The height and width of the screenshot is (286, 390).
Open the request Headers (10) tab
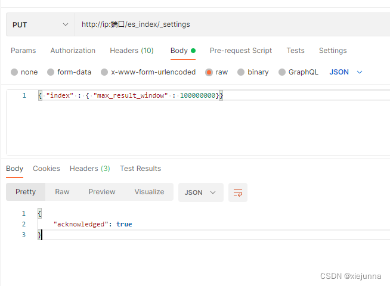(x=132, y=51)
